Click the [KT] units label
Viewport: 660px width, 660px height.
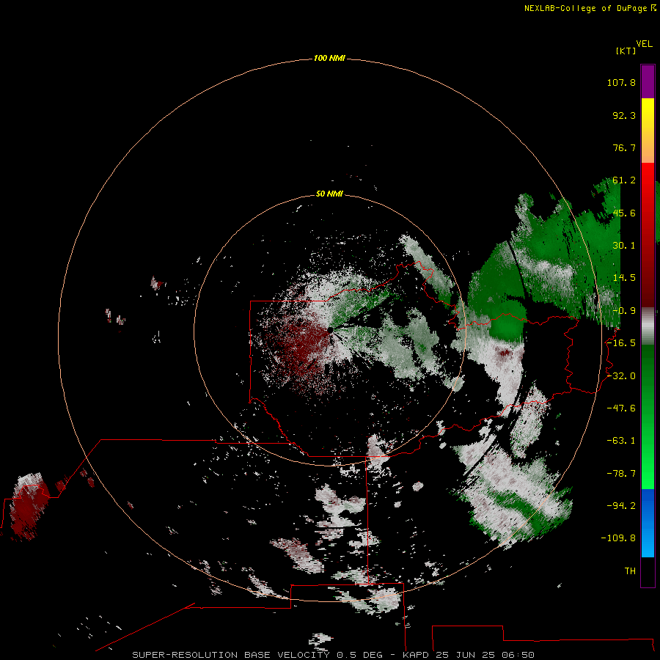tap(626, 51)
